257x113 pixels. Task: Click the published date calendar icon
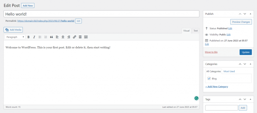pos(207,40)
